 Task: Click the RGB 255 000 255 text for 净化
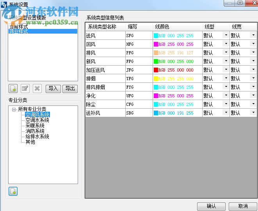176,96
